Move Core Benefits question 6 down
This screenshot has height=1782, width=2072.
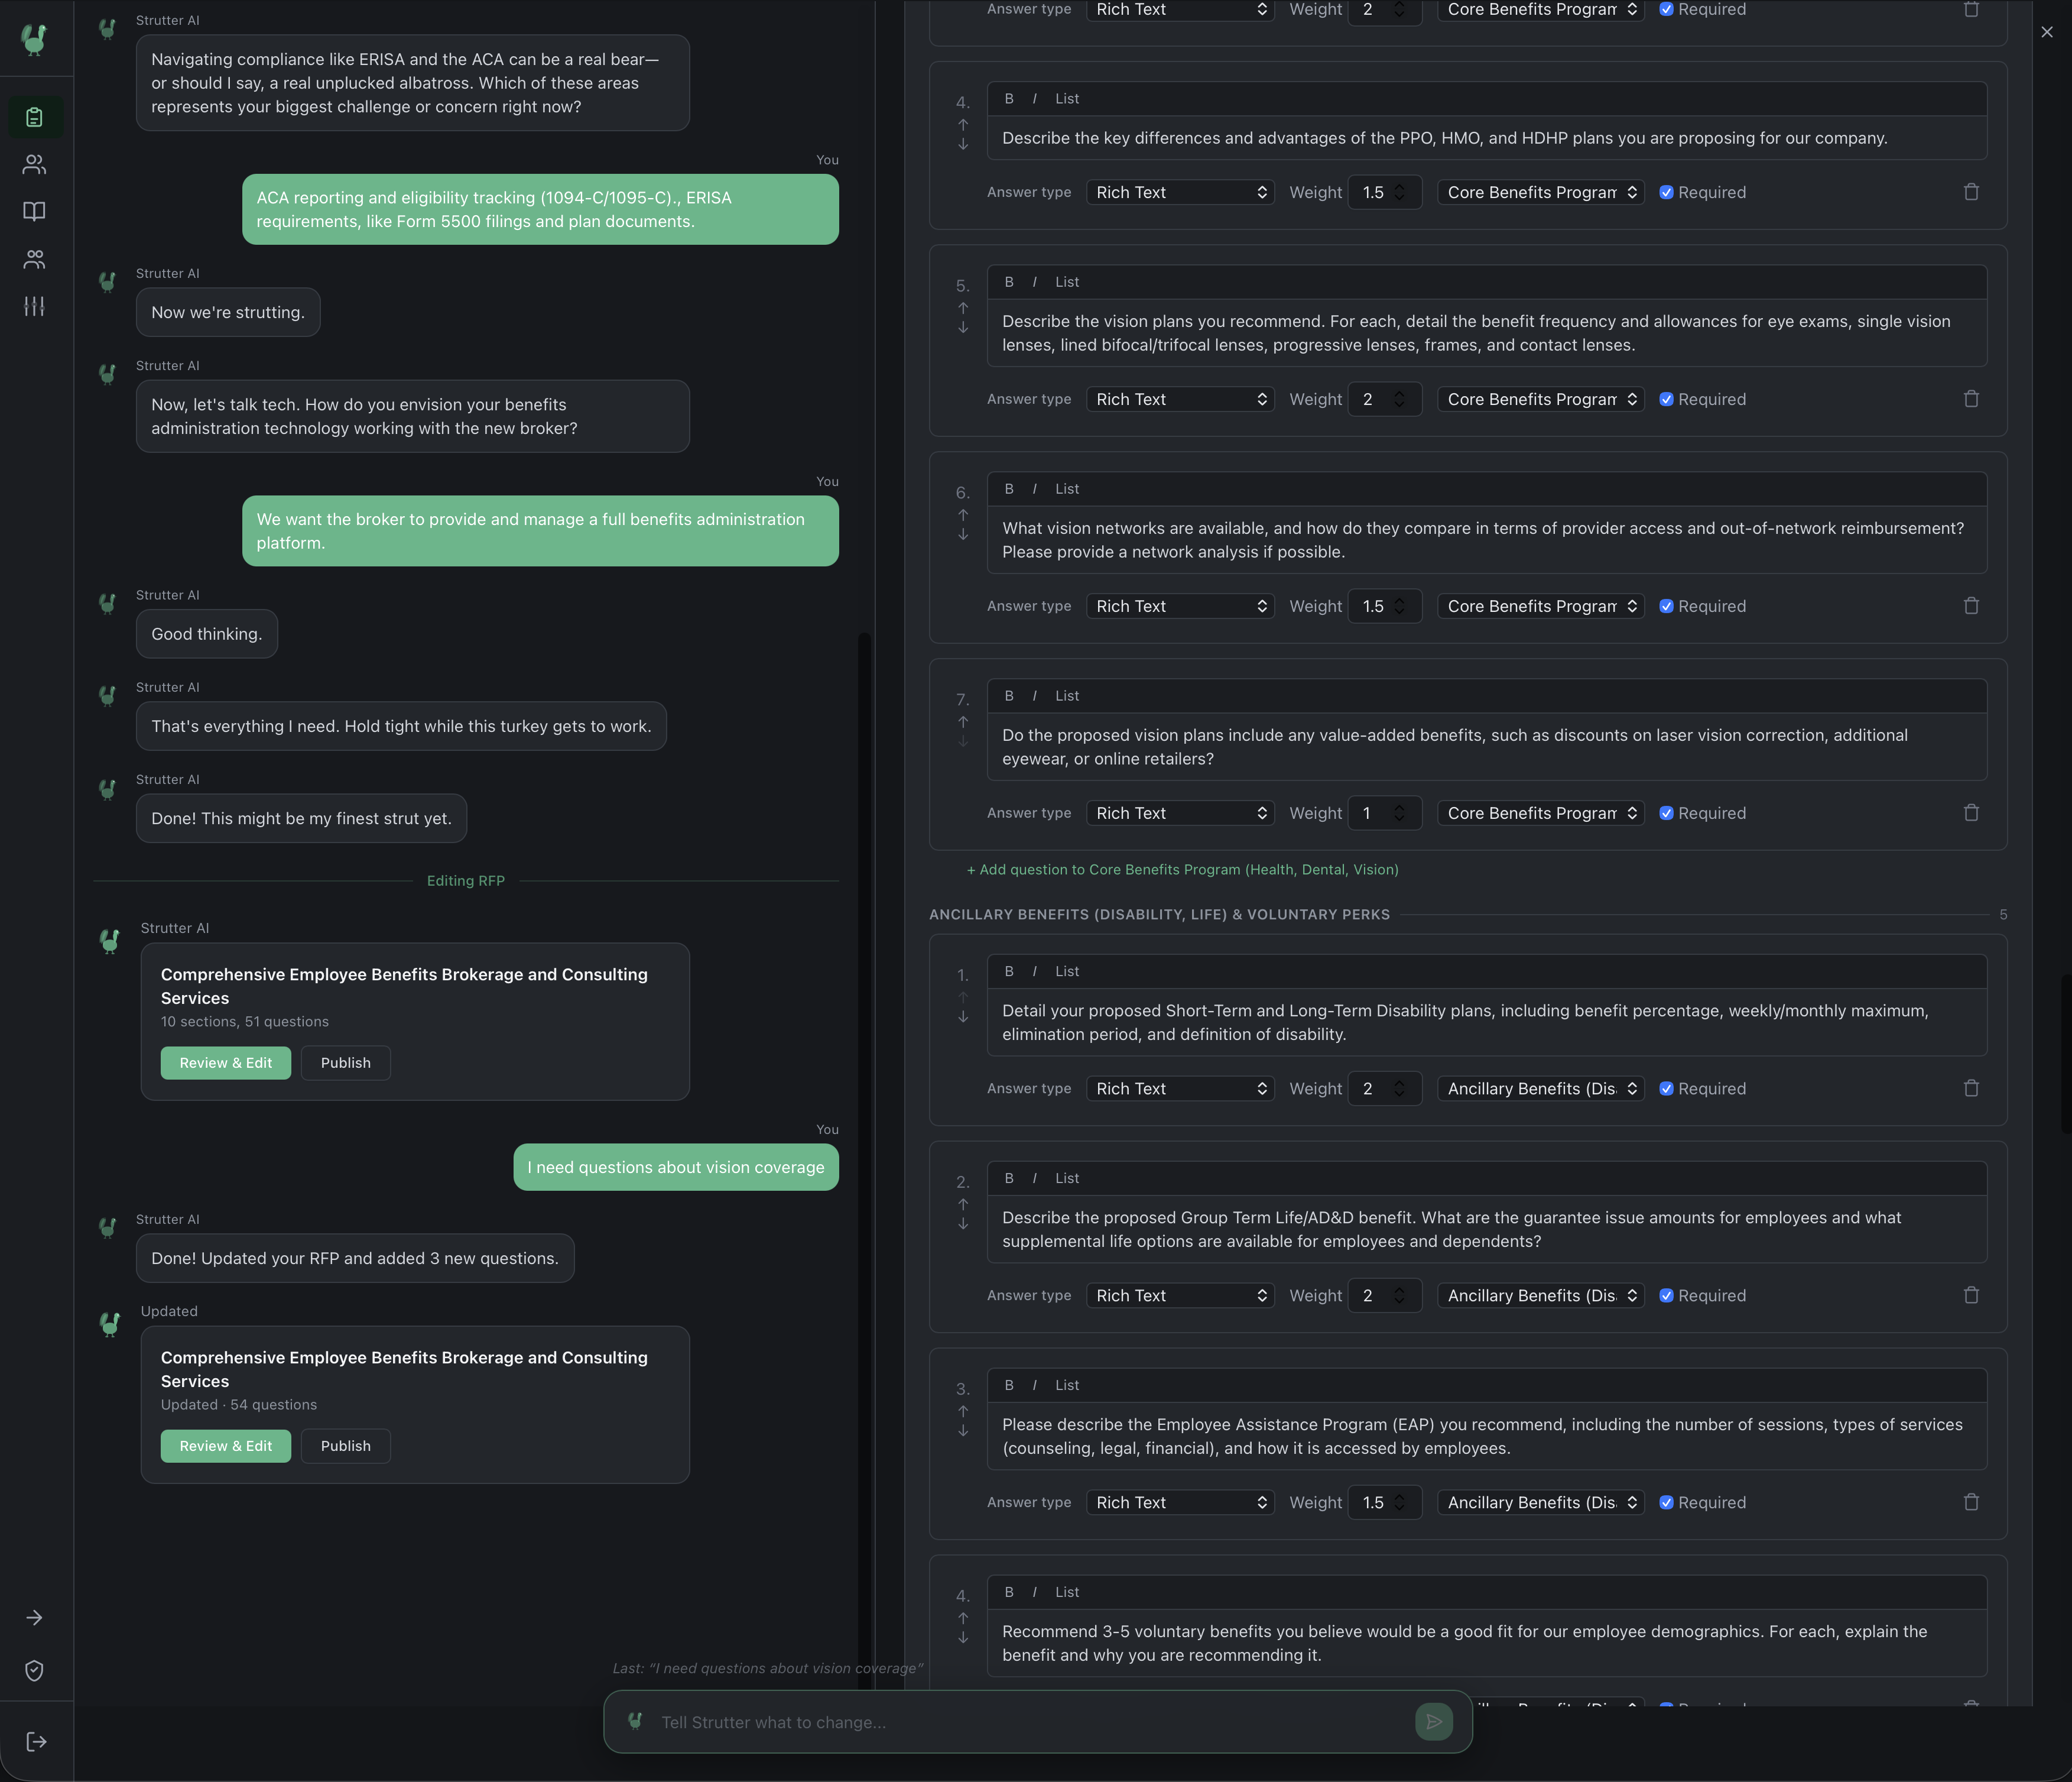[962, 535]
